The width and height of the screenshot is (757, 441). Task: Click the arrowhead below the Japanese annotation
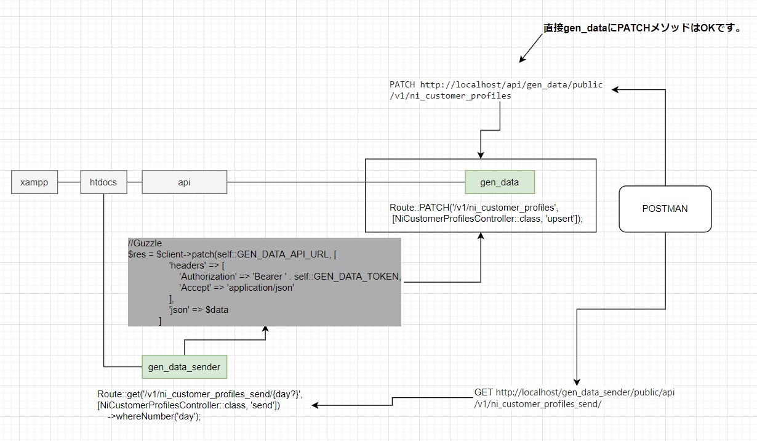point(522,60)
